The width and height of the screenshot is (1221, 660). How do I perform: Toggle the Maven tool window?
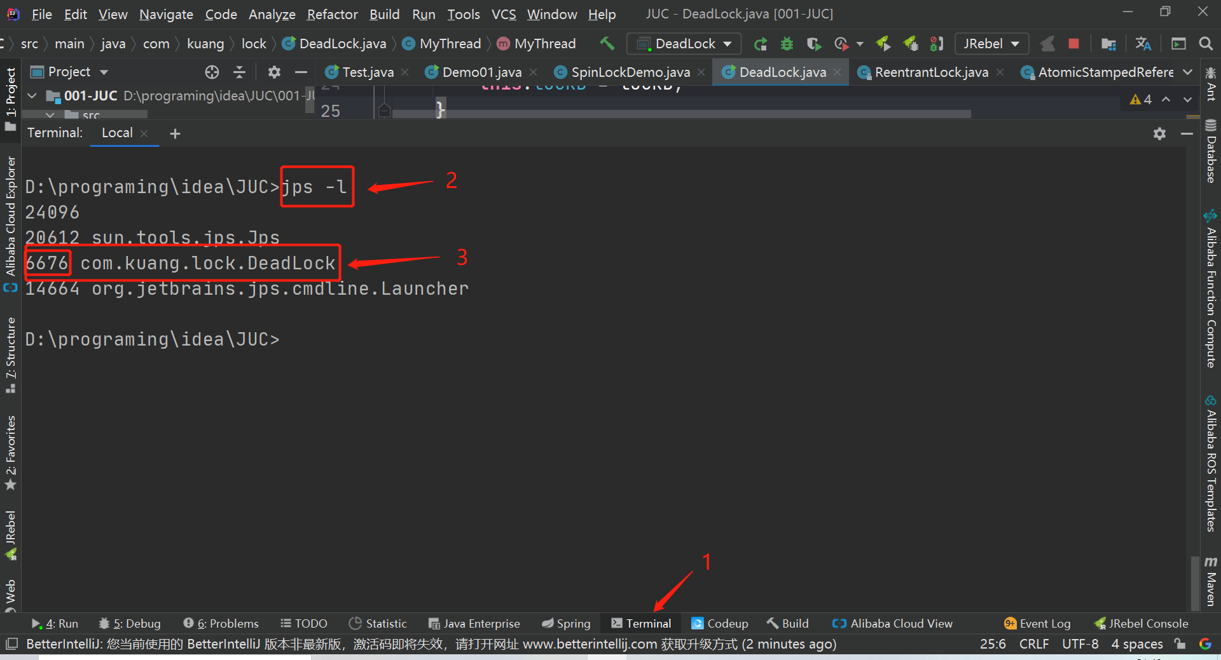[1211, 581]
